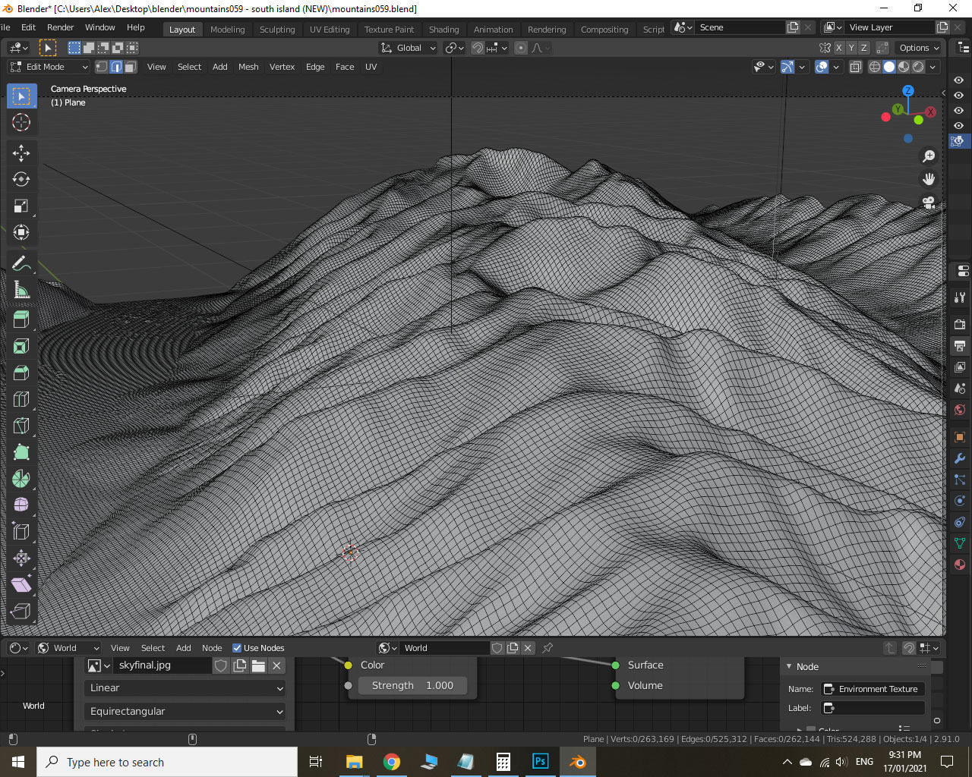The height and width of the screenshot is (777, 972).
Task: Open the Modifier properties wrench tab
Action: [x=960, y=458]
